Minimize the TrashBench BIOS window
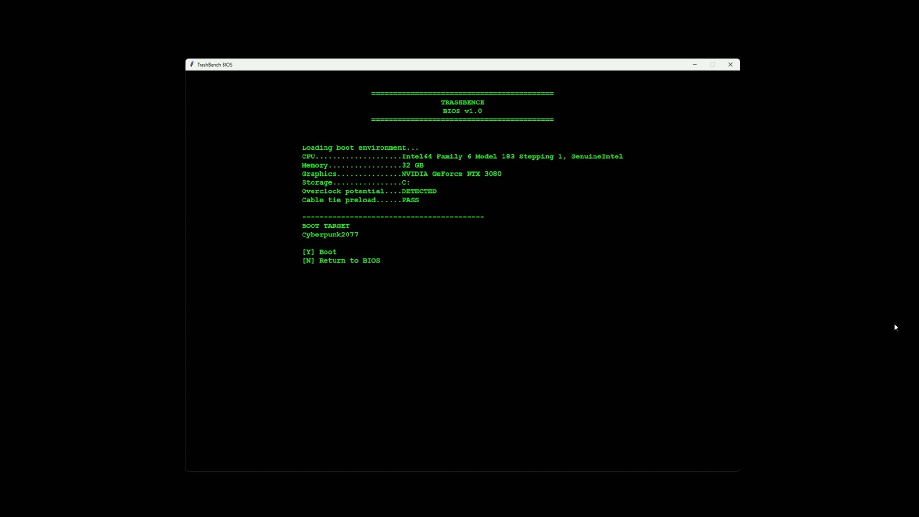 tap(695, 65)
